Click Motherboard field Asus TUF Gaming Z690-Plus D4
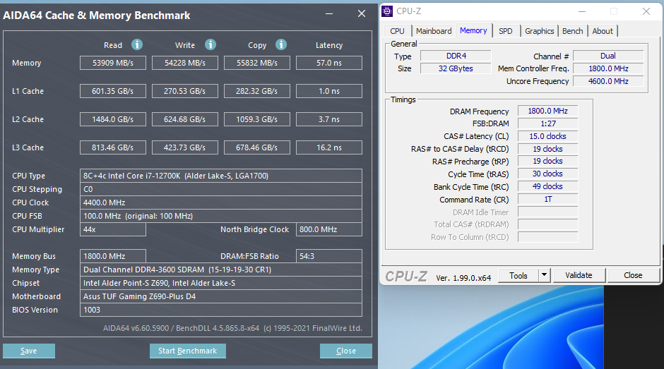 [221, 296]
